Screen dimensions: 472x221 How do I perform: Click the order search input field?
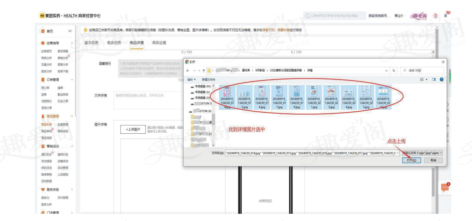(x=334, y=16)
